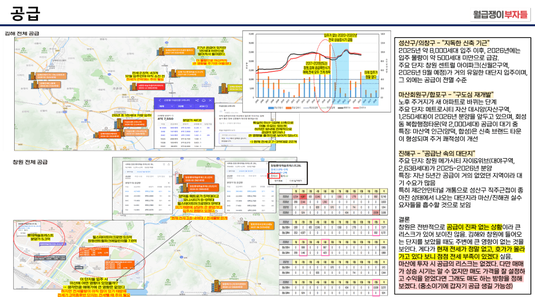The height and width of the screenshot is (297, 535).
Task: Close the purple apartment popup with the X
Action: coord(210,100)
